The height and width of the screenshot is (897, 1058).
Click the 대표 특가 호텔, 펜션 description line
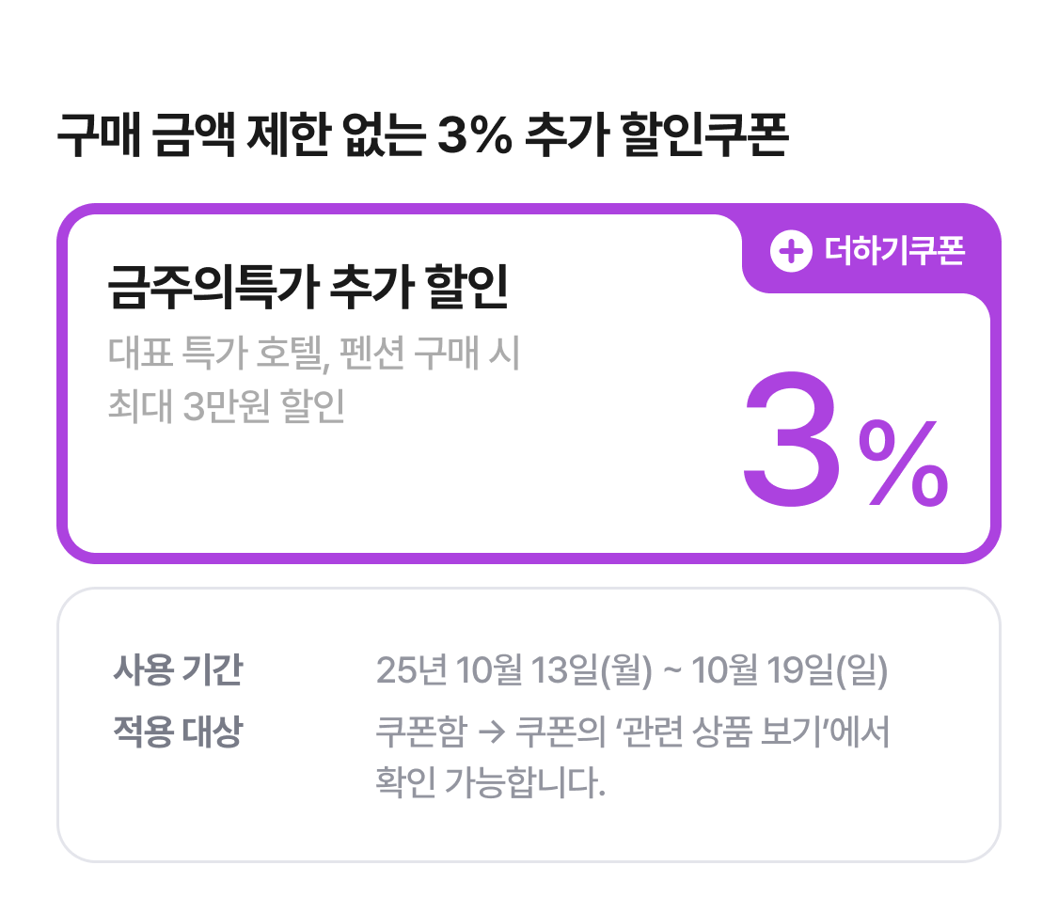click(314, 356)
